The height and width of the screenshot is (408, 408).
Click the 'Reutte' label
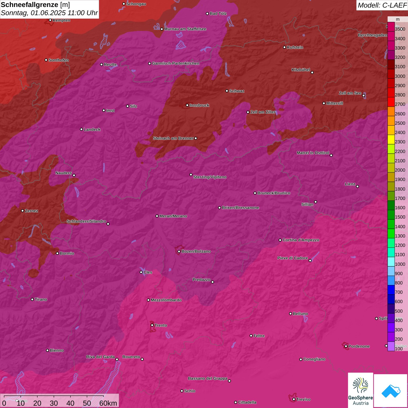pos(110,64)
